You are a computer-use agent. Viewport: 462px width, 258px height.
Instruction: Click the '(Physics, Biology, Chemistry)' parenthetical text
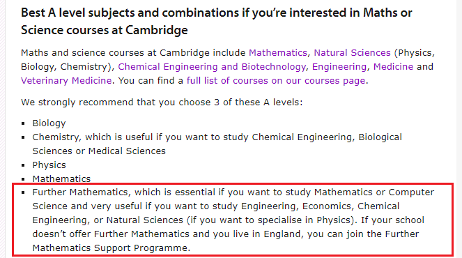coord(228,60)
